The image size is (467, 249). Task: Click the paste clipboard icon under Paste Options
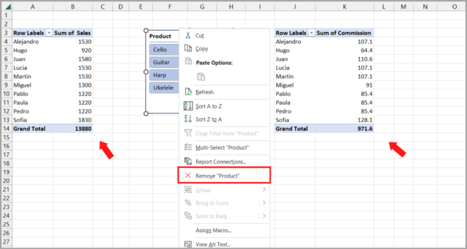(201, 77)
